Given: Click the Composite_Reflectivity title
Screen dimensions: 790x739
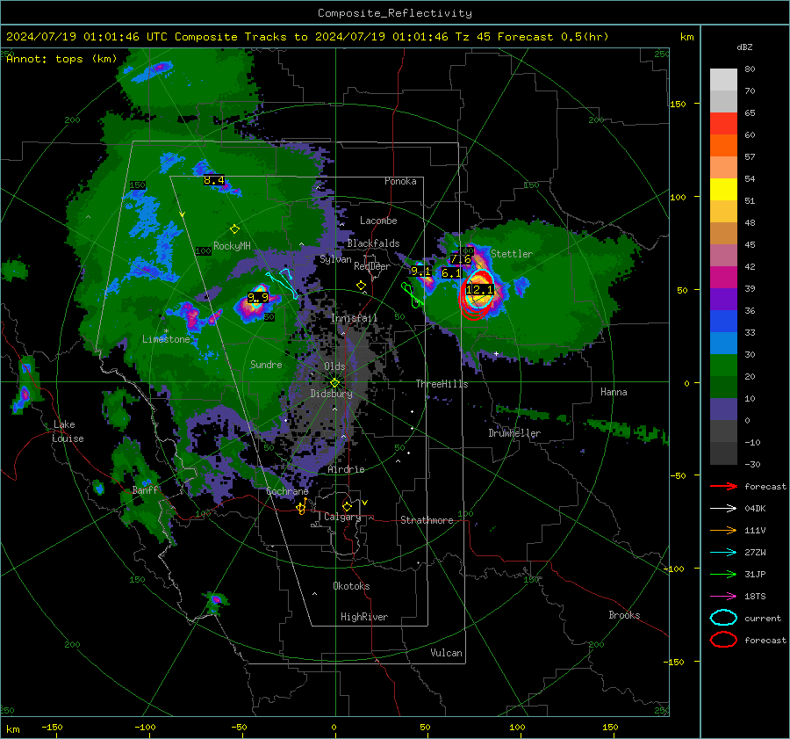Looking at the screenshot, I should point(395,13).
